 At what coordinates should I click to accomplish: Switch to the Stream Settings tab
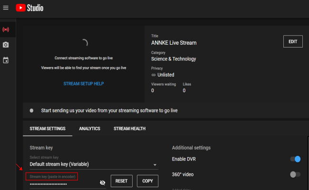coord(48,129)
